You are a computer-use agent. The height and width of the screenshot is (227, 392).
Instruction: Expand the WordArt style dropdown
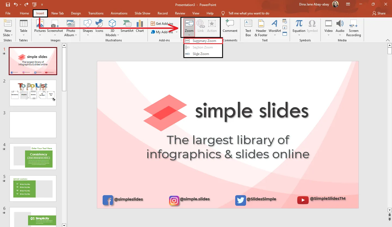pyautogui.click(x=275, y=35)
